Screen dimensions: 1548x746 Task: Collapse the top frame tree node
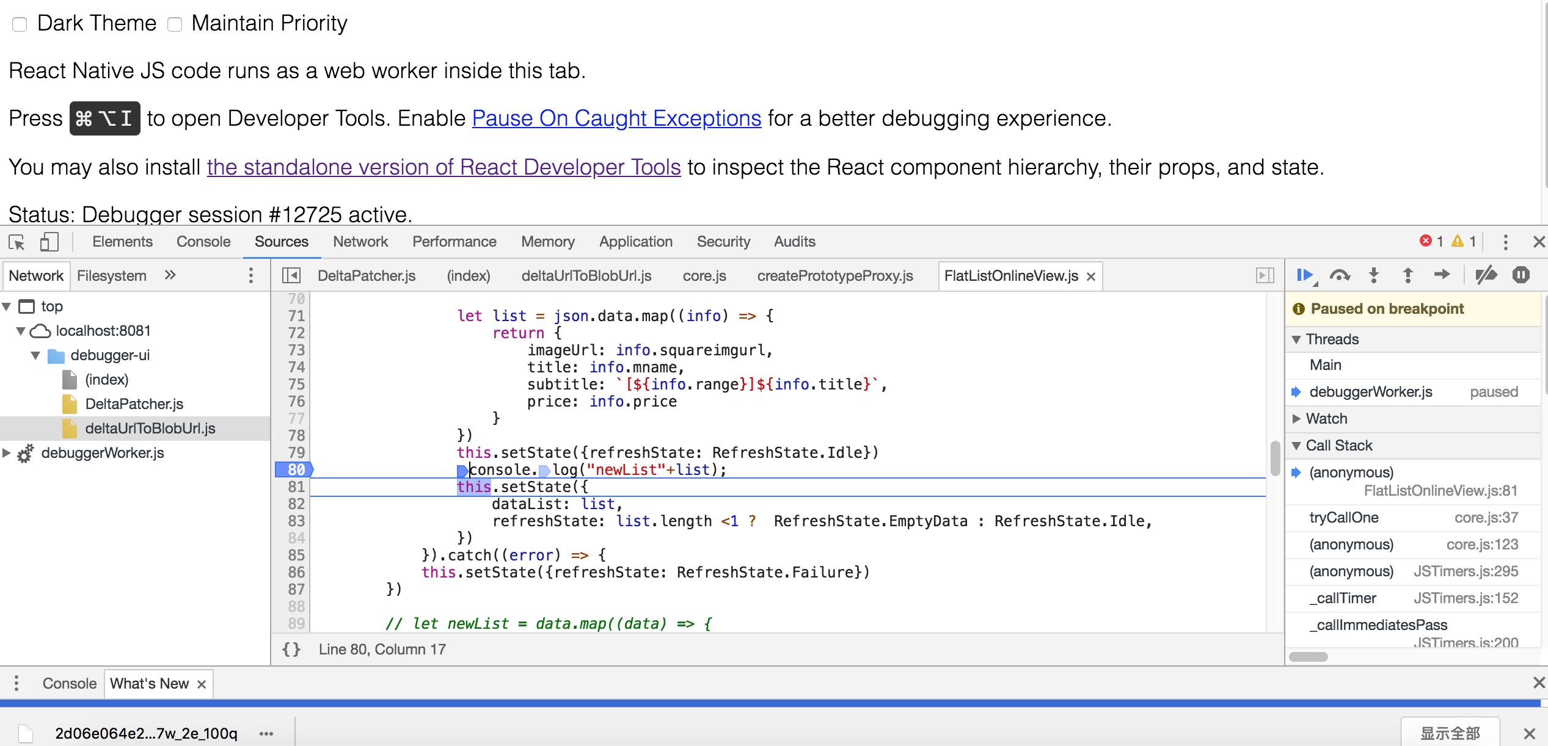coord(7,306)
